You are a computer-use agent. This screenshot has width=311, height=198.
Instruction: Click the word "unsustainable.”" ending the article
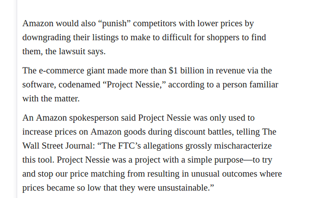pyautogui.click(x=186, y=188)
